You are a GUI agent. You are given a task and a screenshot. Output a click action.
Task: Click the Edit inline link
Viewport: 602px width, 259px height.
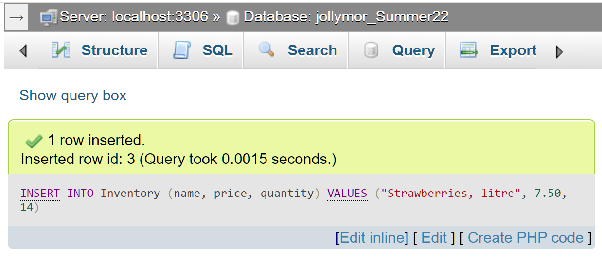click(372, 238)
